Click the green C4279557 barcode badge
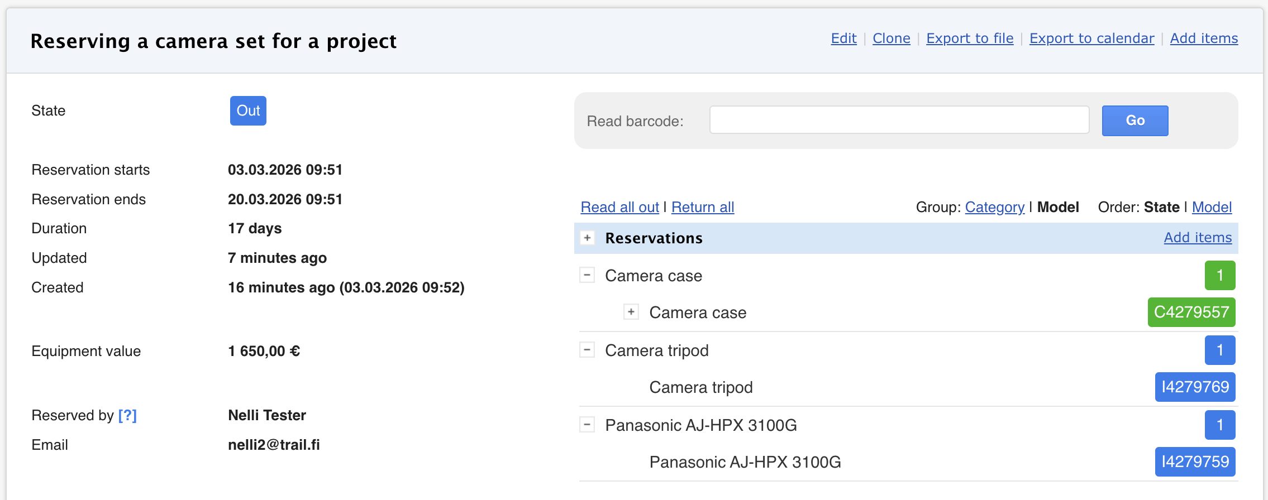Screen dimensions: 1268x500 click(x=1191, y=312)
